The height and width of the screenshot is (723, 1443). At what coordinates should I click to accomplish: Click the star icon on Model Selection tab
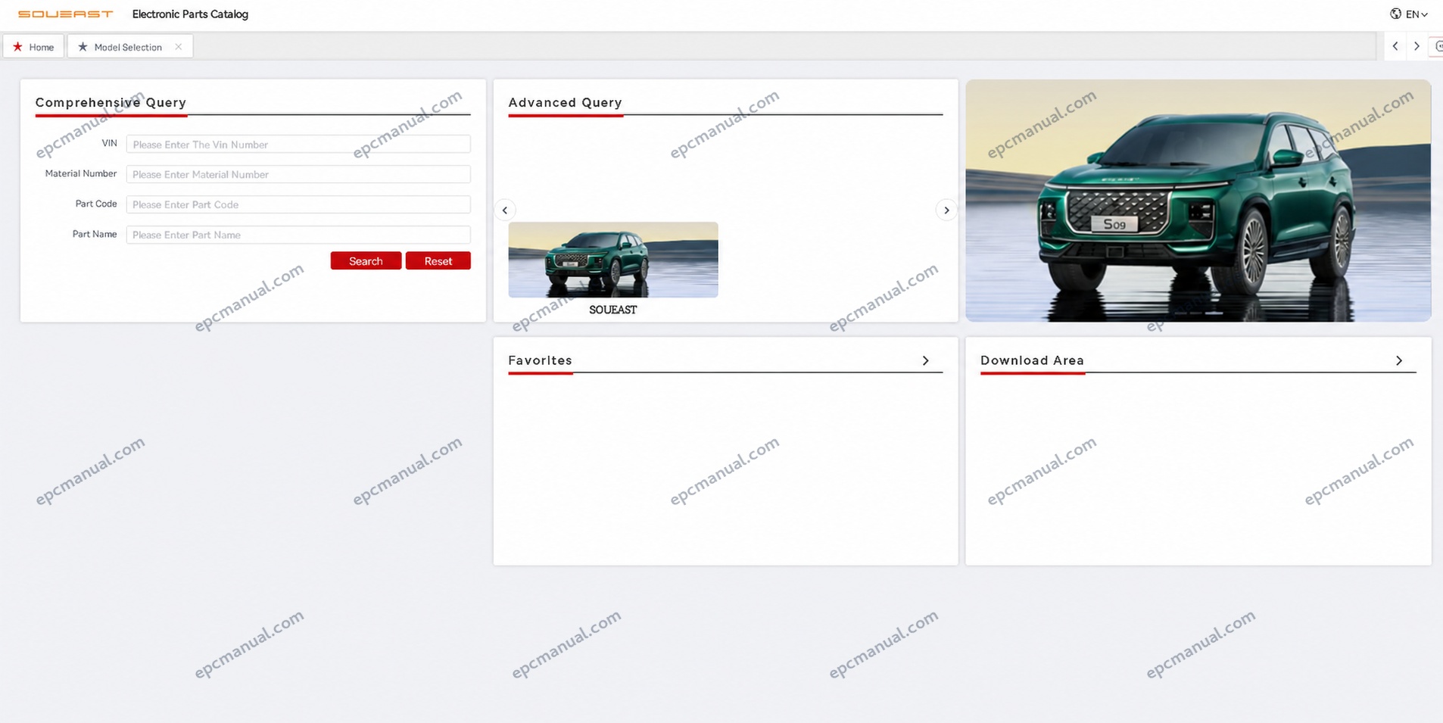pyautogui.click(x=83, y=47)
